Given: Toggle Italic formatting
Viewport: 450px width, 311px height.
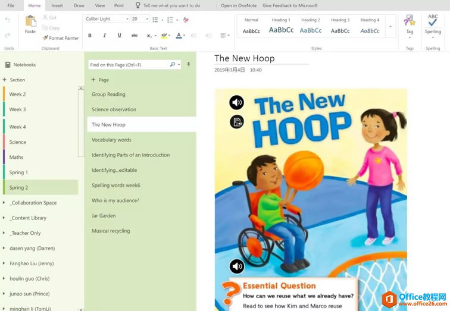Looking at the screenshot, I should (105, 36).
